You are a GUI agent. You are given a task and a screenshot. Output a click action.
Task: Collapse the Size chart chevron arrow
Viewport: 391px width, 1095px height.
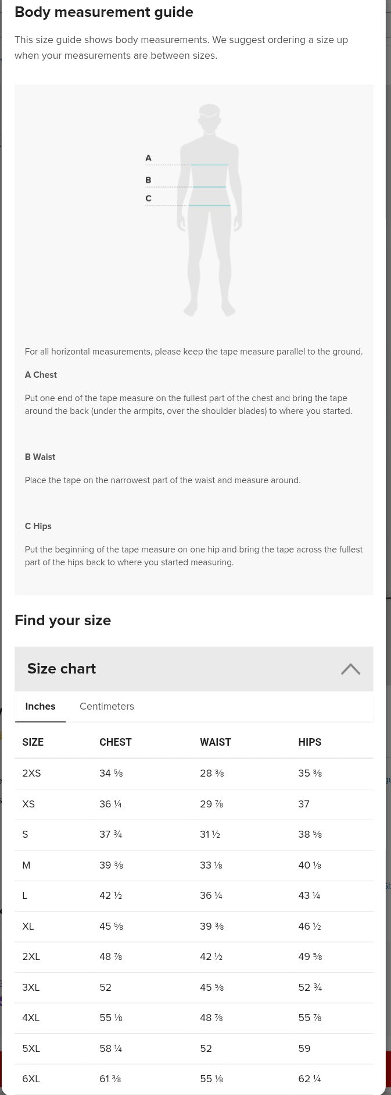(350, 669)
